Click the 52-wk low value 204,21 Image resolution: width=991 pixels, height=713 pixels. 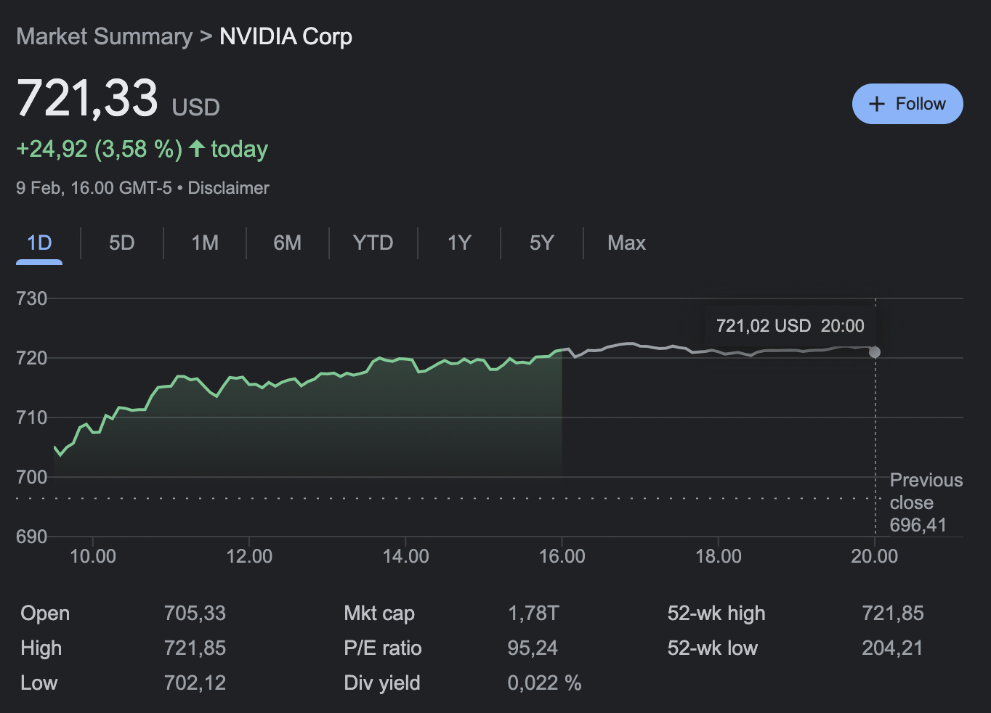pos(892,648)
